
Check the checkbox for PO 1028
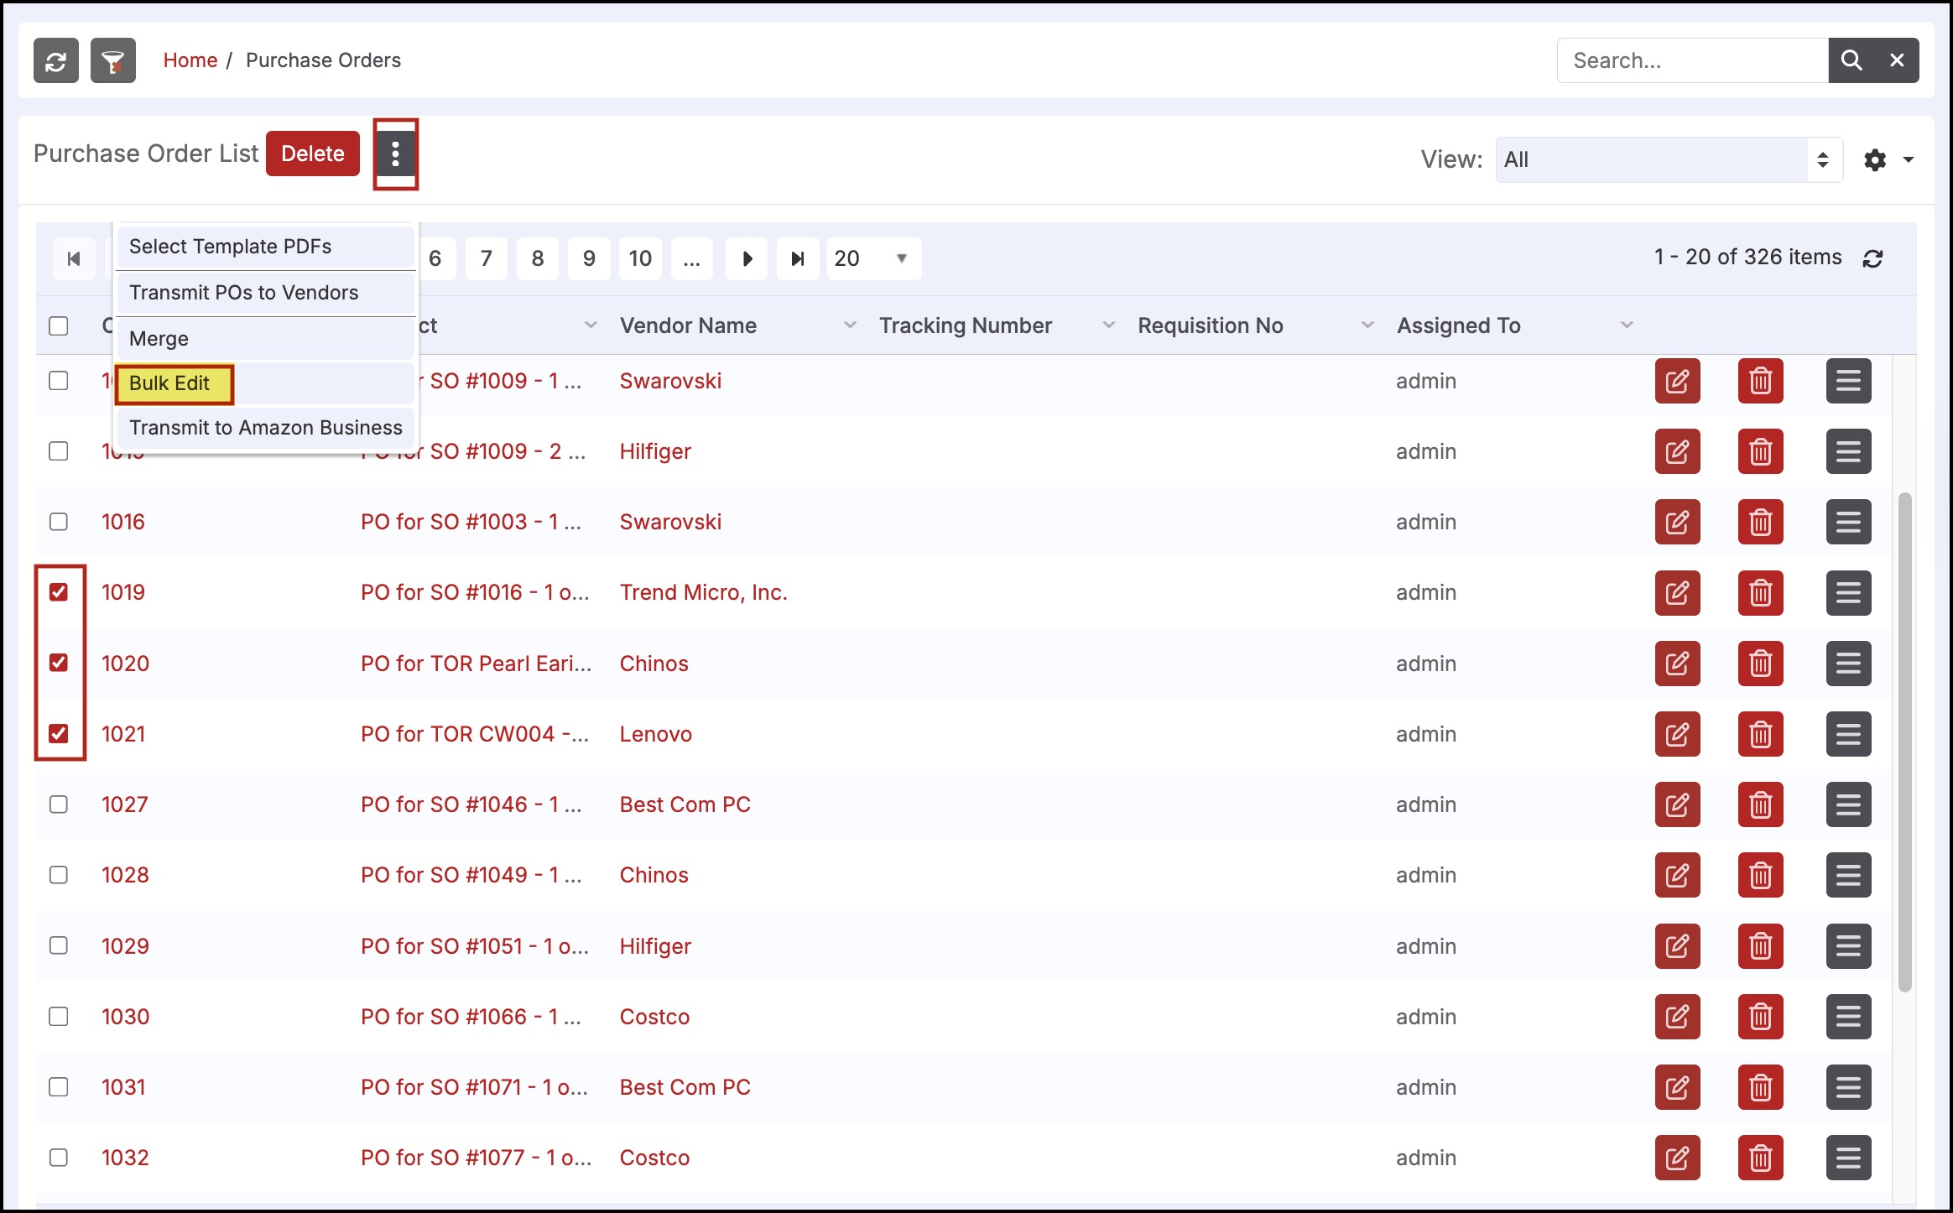click(x=59, y=875)
